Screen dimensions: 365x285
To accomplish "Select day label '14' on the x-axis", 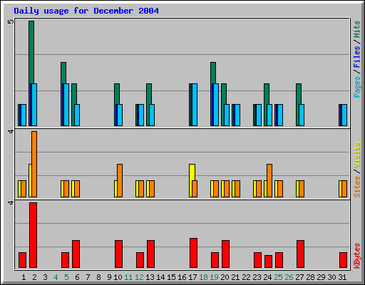I will [x=160, y=277].
